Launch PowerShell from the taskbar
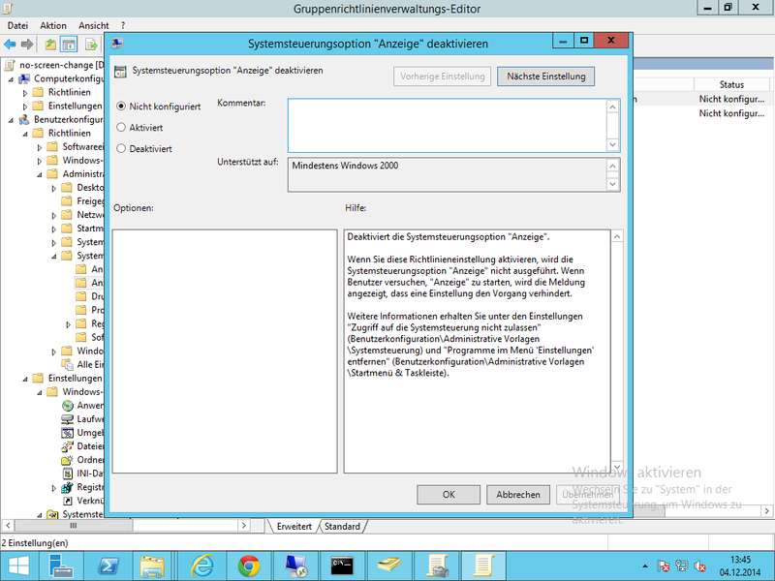This screenshot has height=581, width=775. (107, 565)
